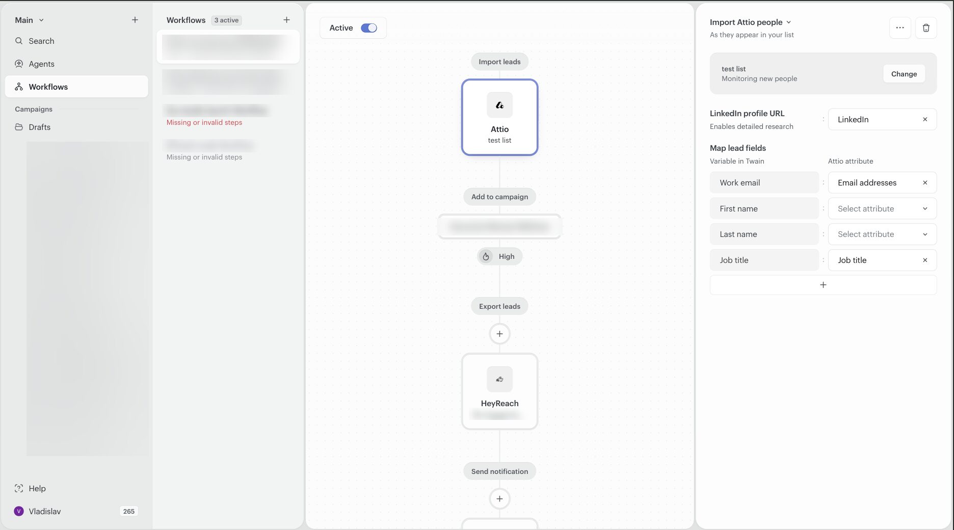Open Vladislav user profile
The width and height of the screenshot is (954, 530).
point(44,511)
